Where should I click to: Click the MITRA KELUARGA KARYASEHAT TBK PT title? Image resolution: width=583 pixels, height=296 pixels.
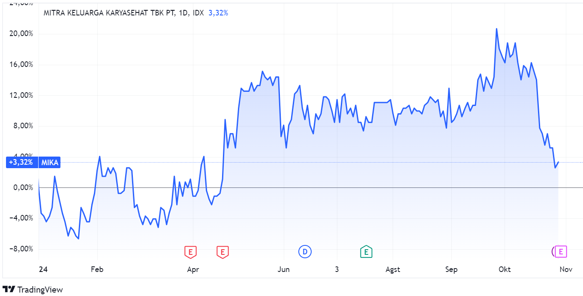(x=110, y=13)
